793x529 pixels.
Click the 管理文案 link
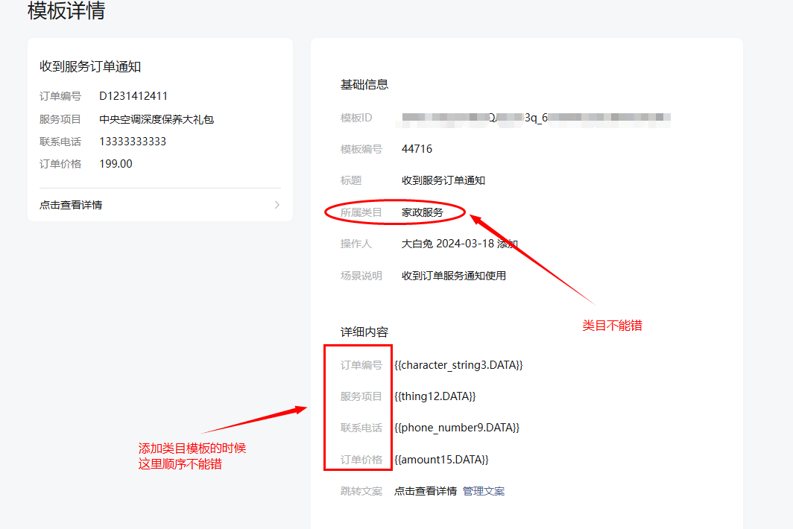[484, 491]
